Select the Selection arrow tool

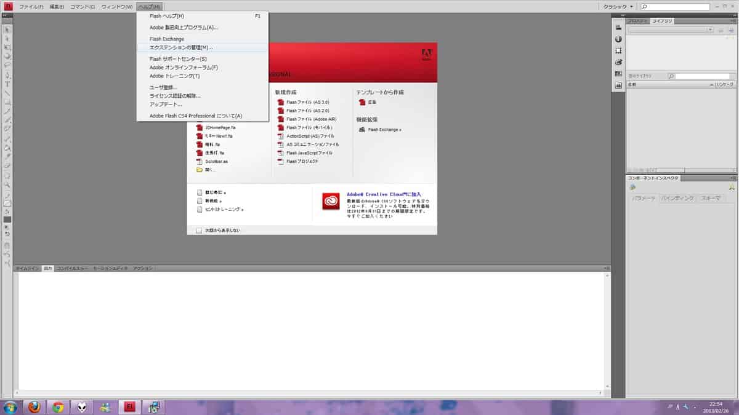click(7, 29)
